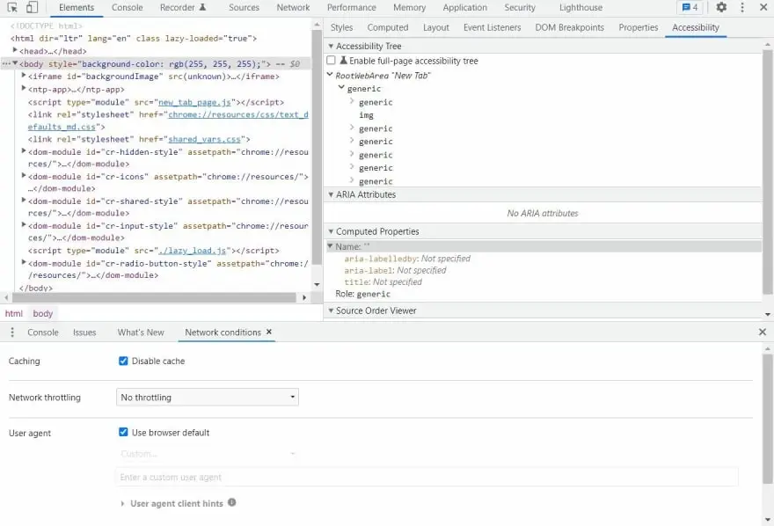Select the img node in accessibility tree
This screenshot has height=526, width=774.
(x=366, y=115)
